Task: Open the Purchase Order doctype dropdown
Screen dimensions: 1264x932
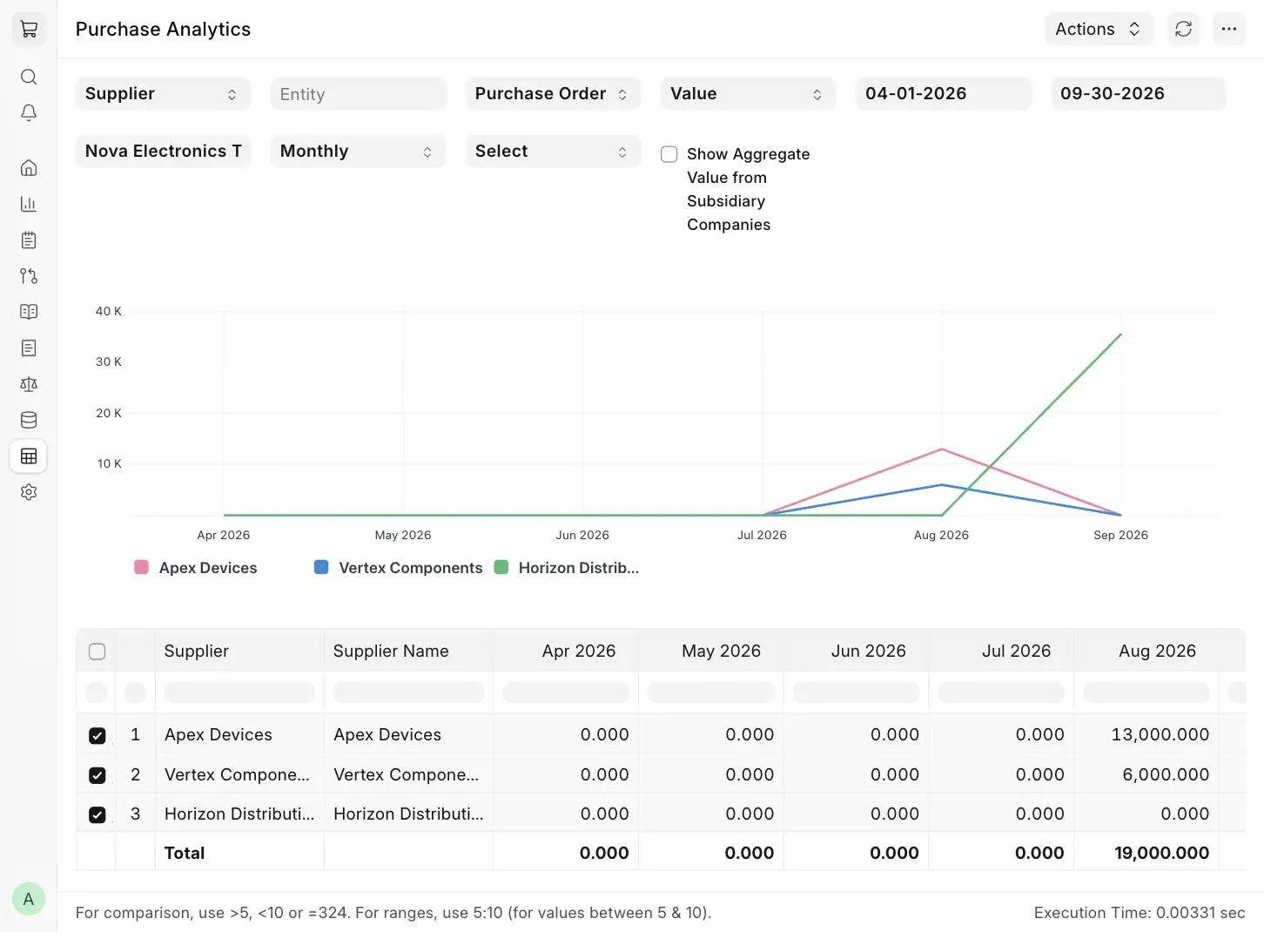Action: (554, 94)
